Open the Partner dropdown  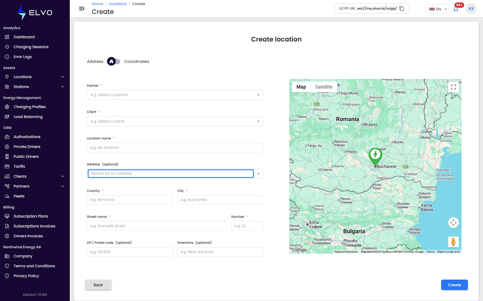[175, 95]
